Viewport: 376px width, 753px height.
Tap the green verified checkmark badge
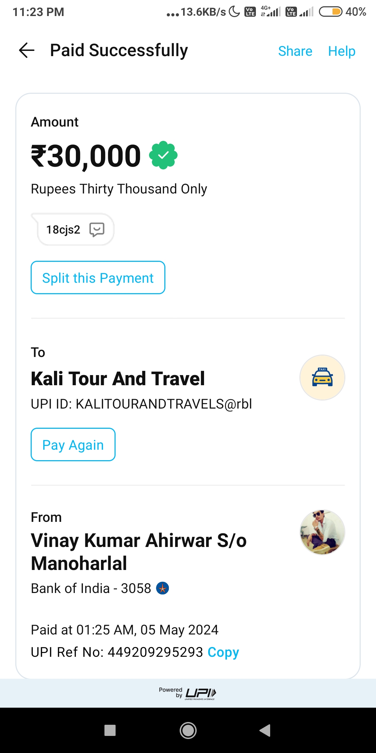163,155
